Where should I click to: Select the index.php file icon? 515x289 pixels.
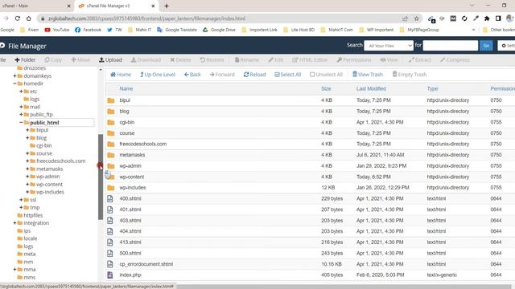pyautogui.click(x=110, y=275)
